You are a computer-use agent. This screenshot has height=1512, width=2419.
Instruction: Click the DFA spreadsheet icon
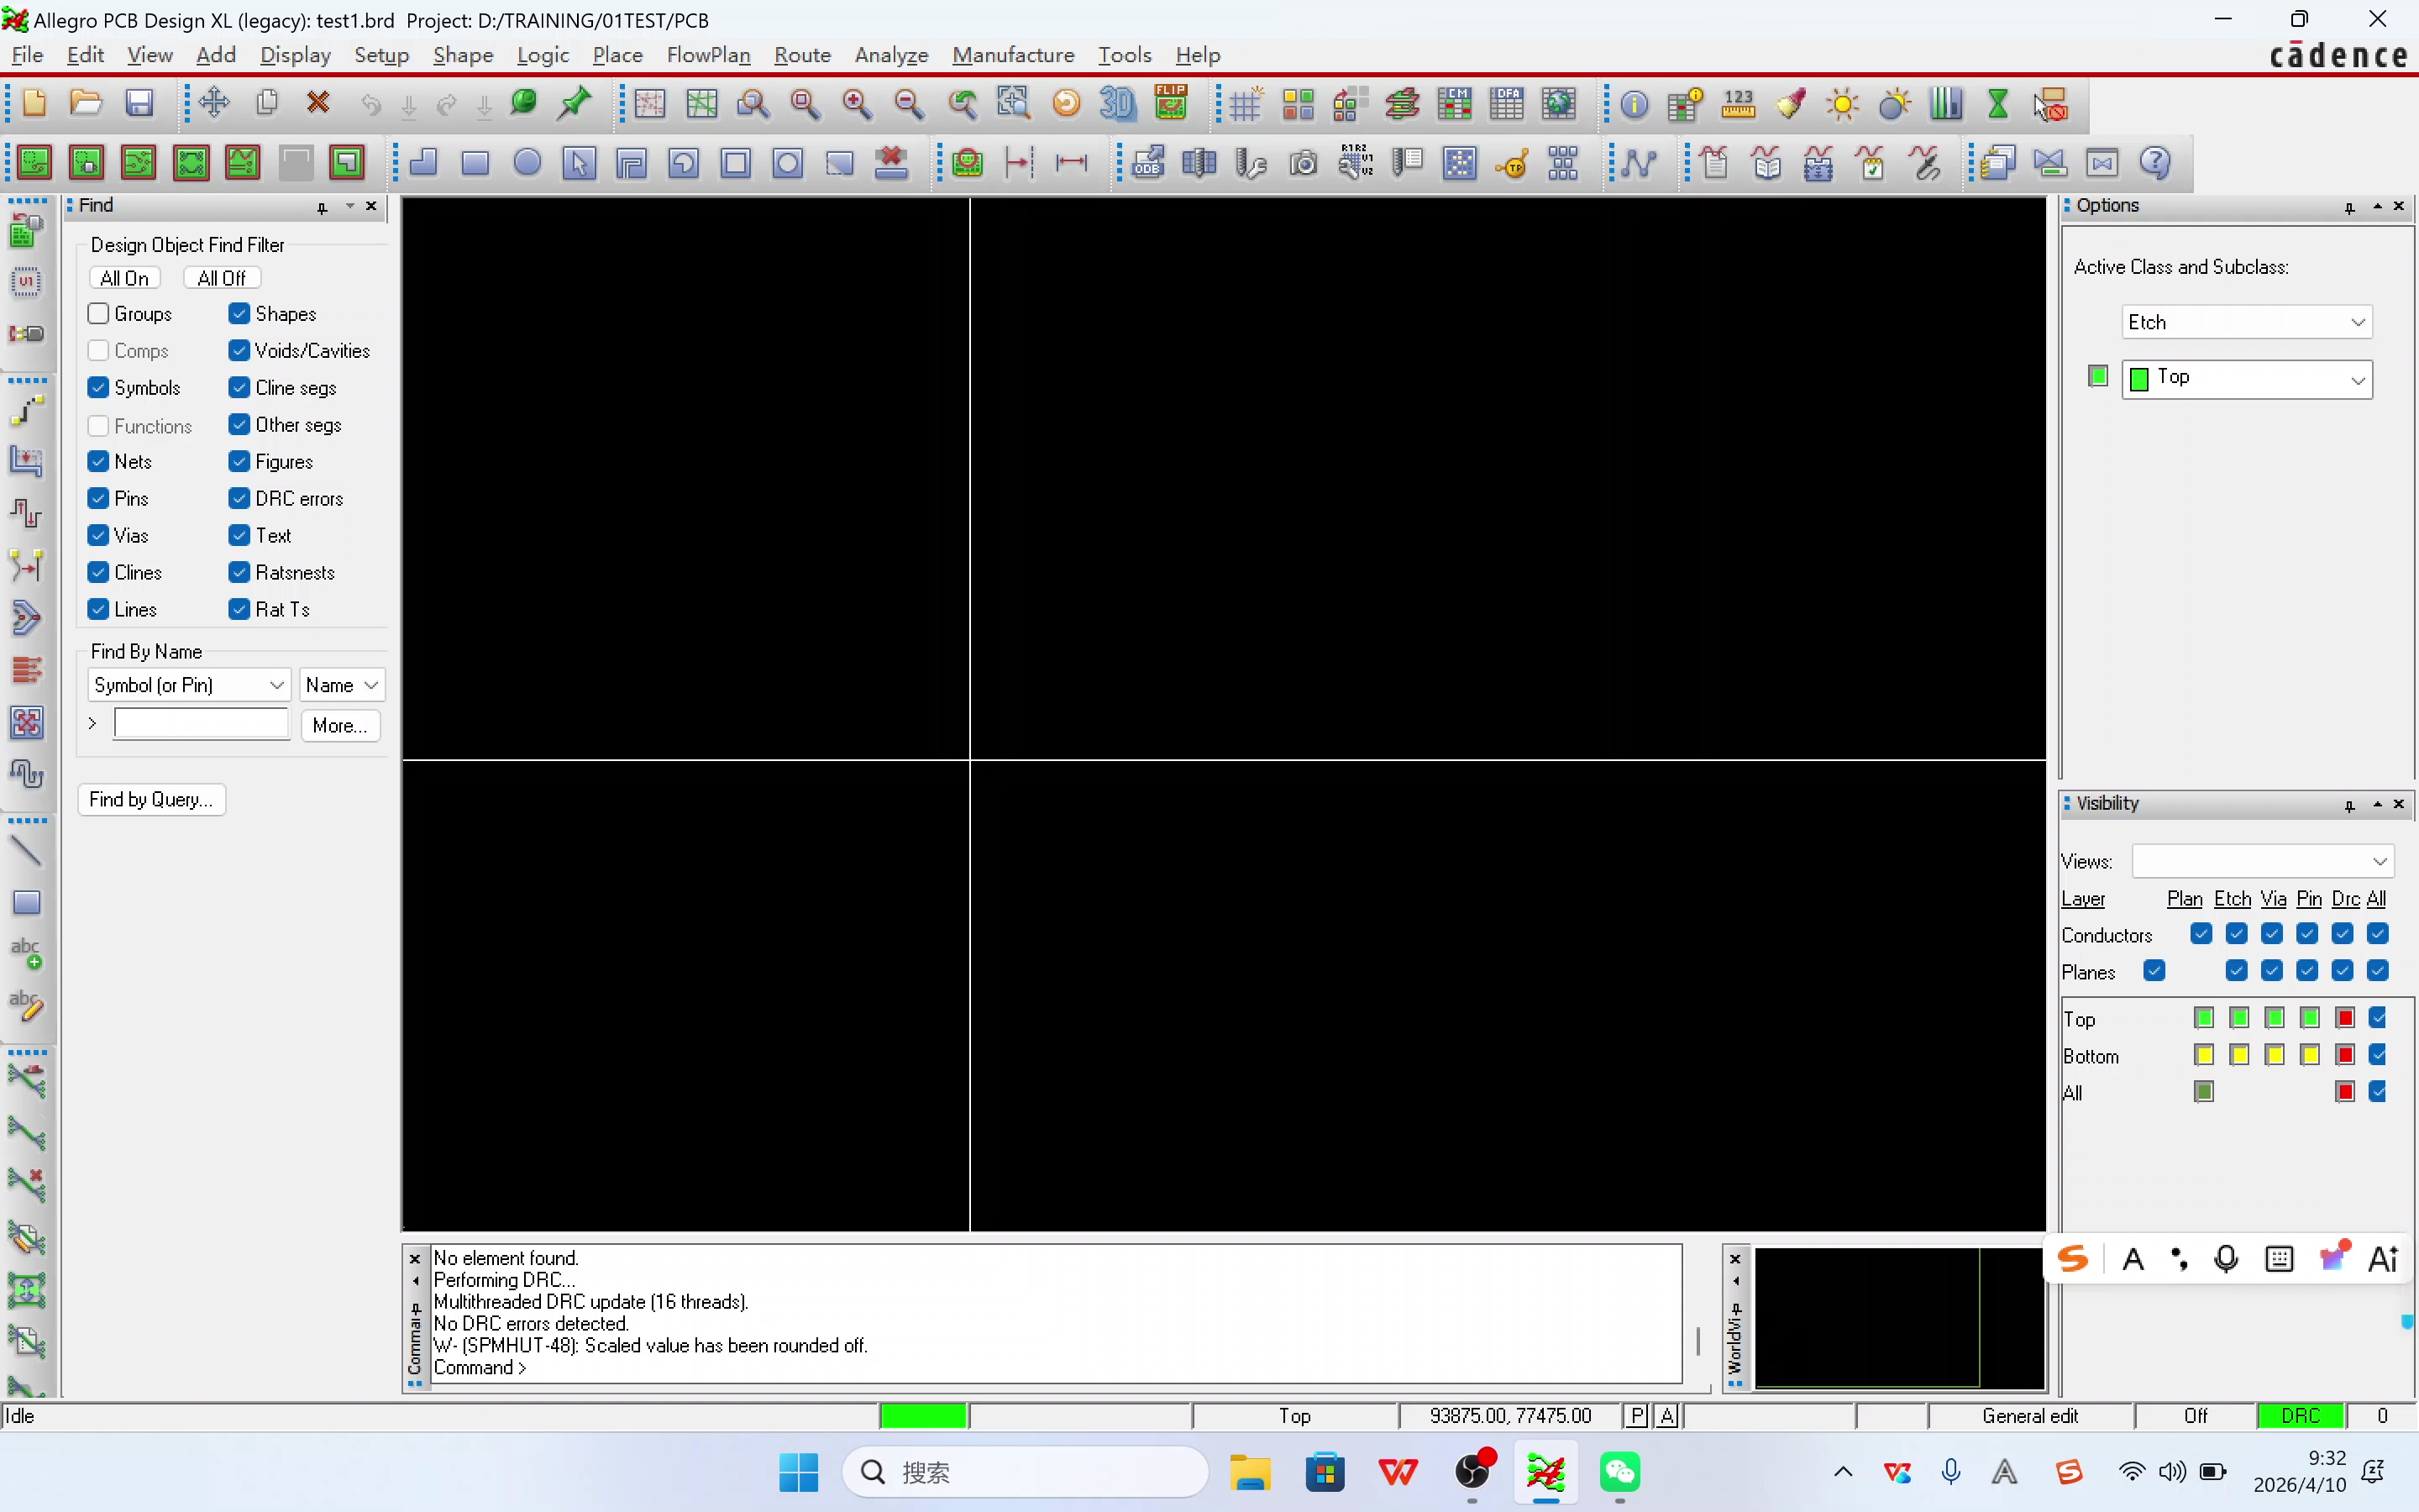1506,103
